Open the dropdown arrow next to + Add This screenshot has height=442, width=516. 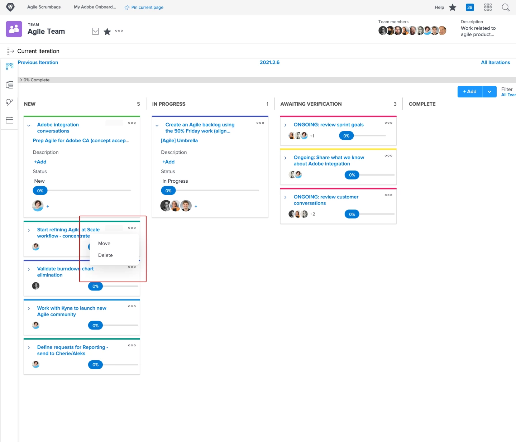(489, 92)
